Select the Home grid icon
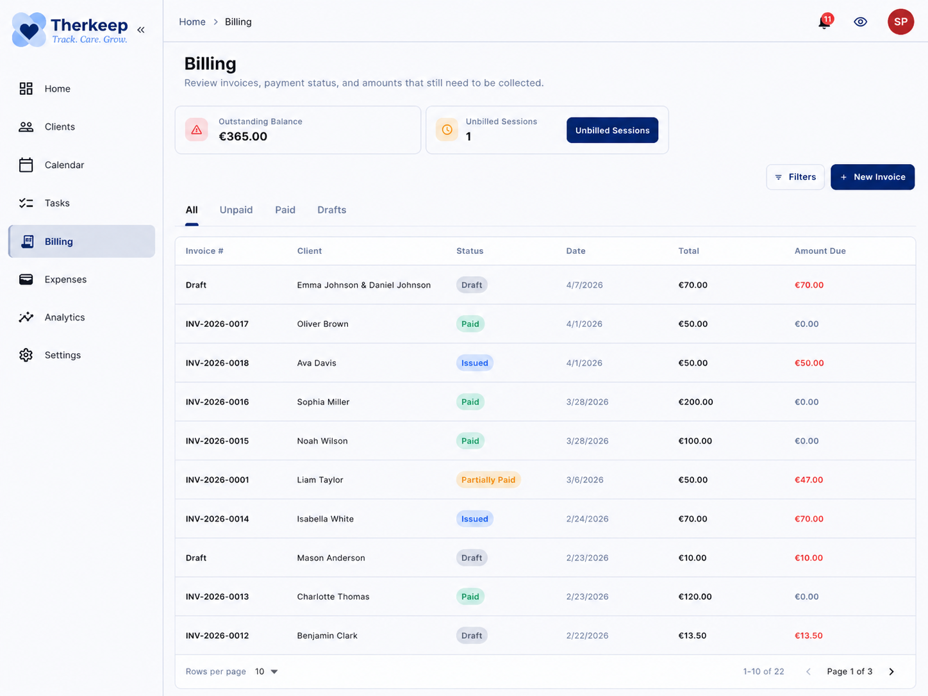The height and width of the screenshot is (696, 928). tap(26, 88)
